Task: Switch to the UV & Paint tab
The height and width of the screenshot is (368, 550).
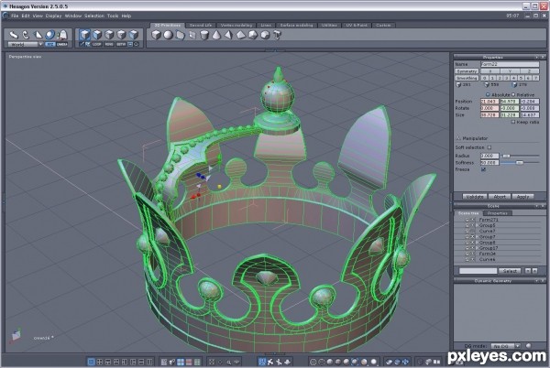Action: point(357,26)
